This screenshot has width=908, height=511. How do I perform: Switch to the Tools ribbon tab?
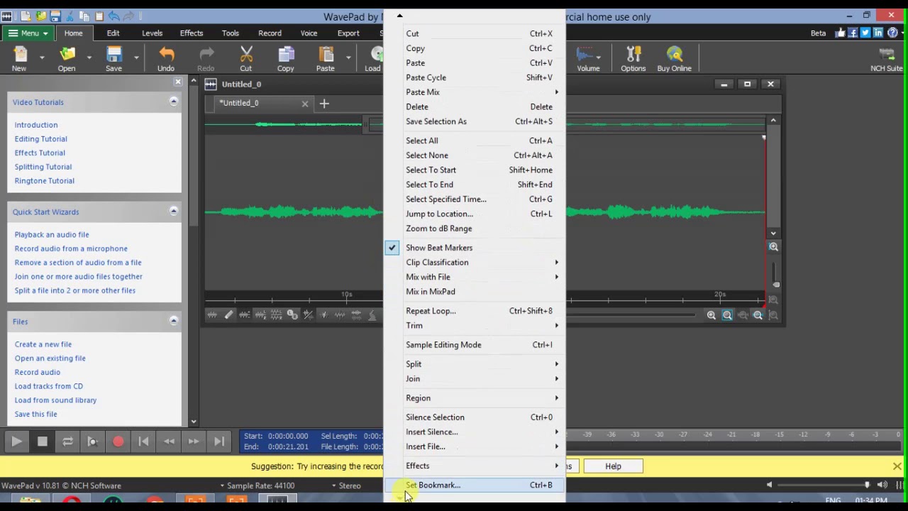(231, 33)
